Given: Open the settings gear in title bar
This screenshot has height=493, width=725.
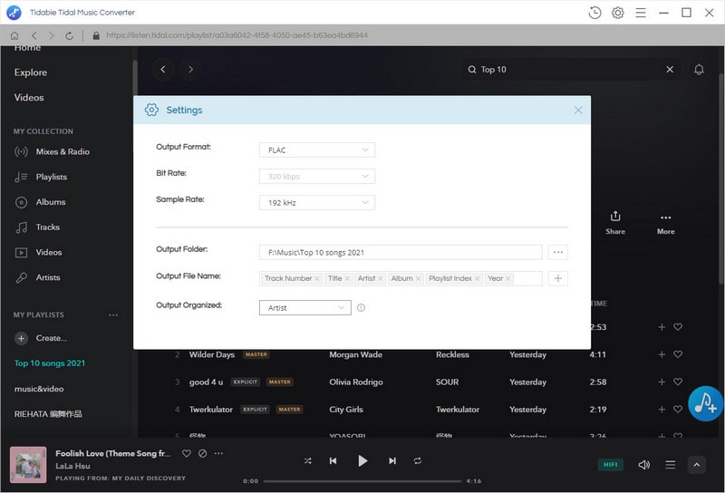Looking at the screenshot, I should click(618, 13).
